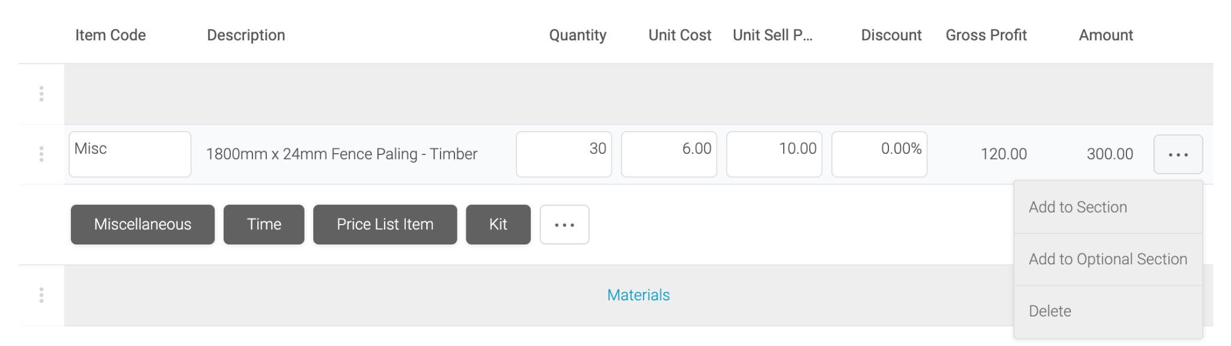Edit the quantity field showing 30
The image size is (1231, 346).
click(564, 154)
